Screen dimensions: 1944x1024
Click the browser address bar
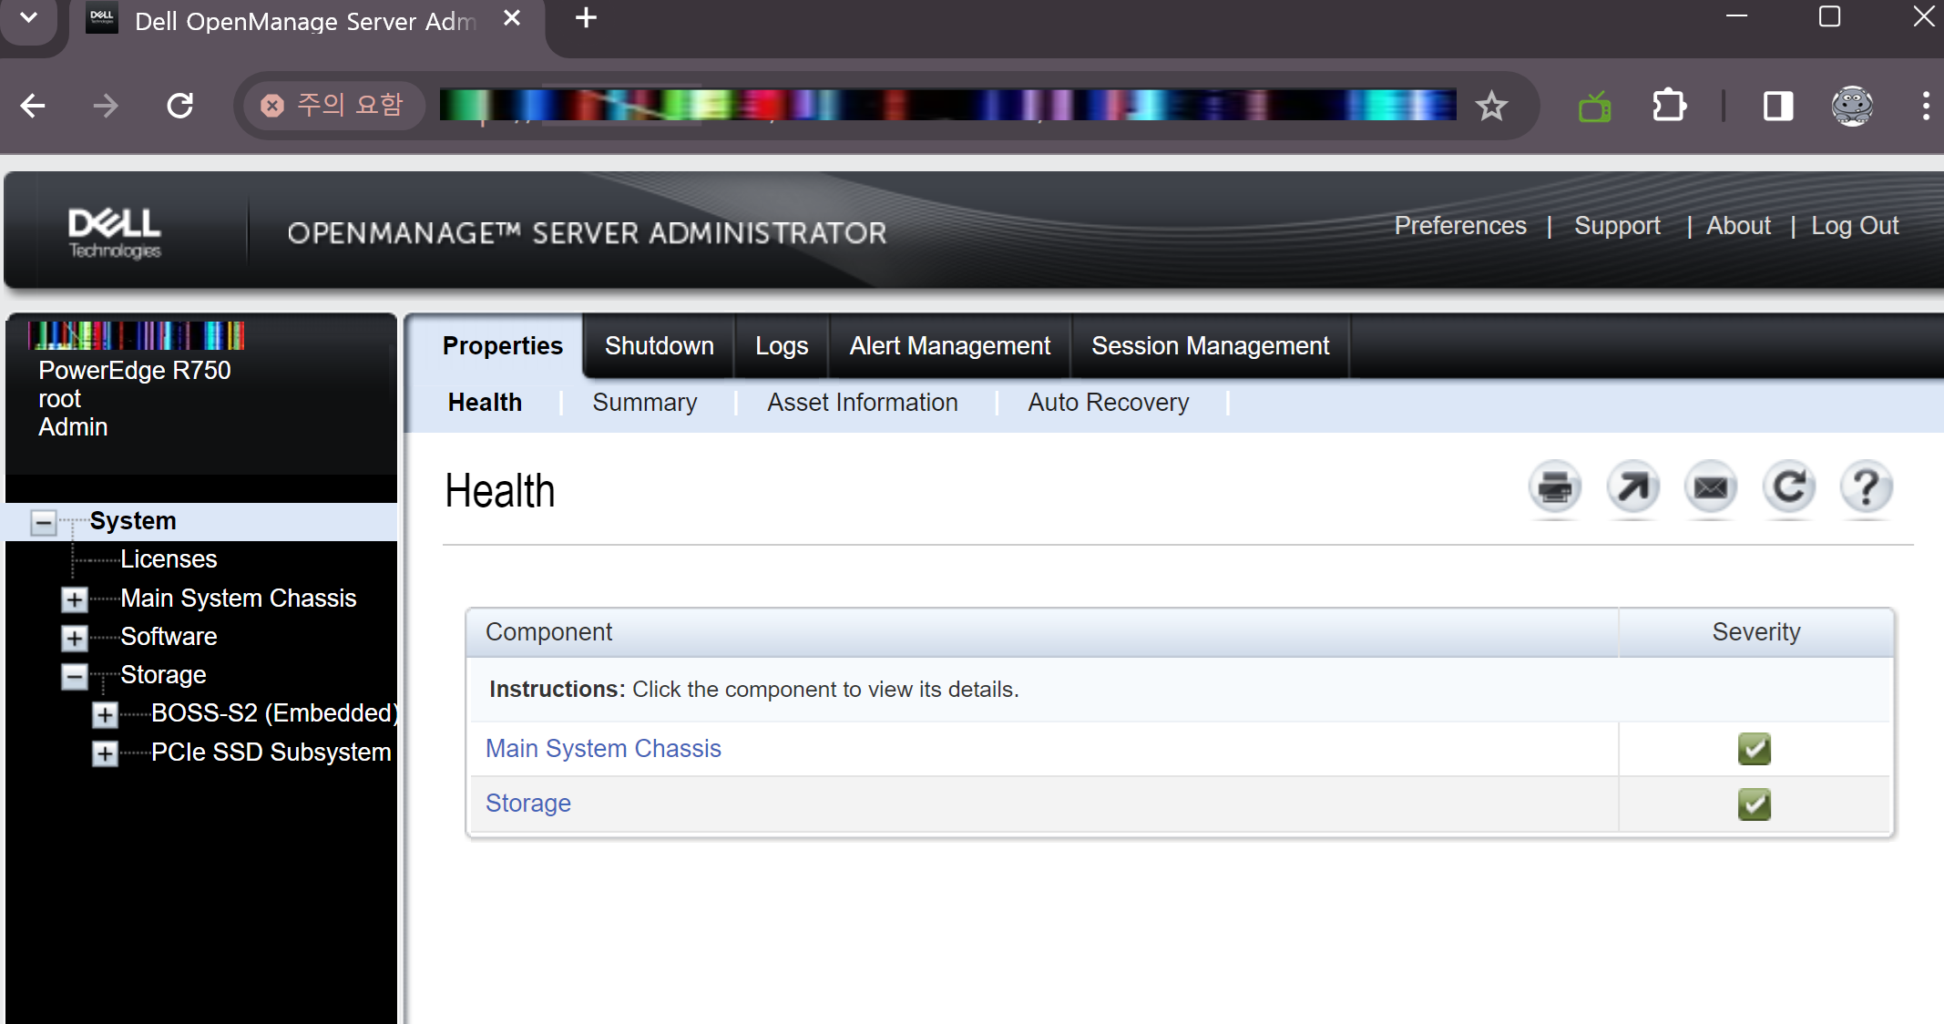point(947,106)
